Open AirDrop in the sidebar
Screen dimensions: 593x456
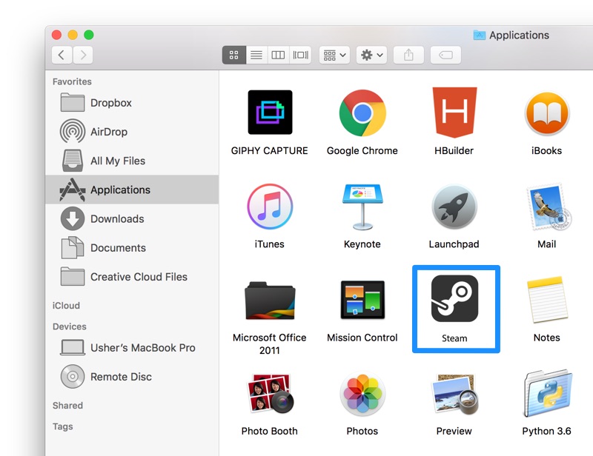point(132,132)
